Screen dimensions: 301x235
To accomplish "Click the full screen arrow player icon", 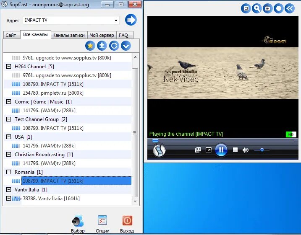I will click(209, 150).
